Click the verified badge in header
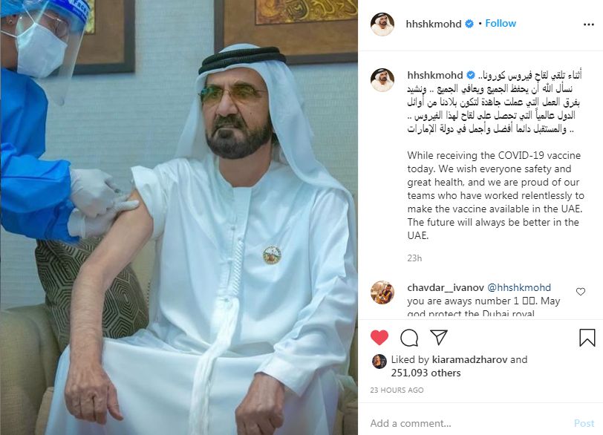Screen dimensions: 603x435 point(469,24)
